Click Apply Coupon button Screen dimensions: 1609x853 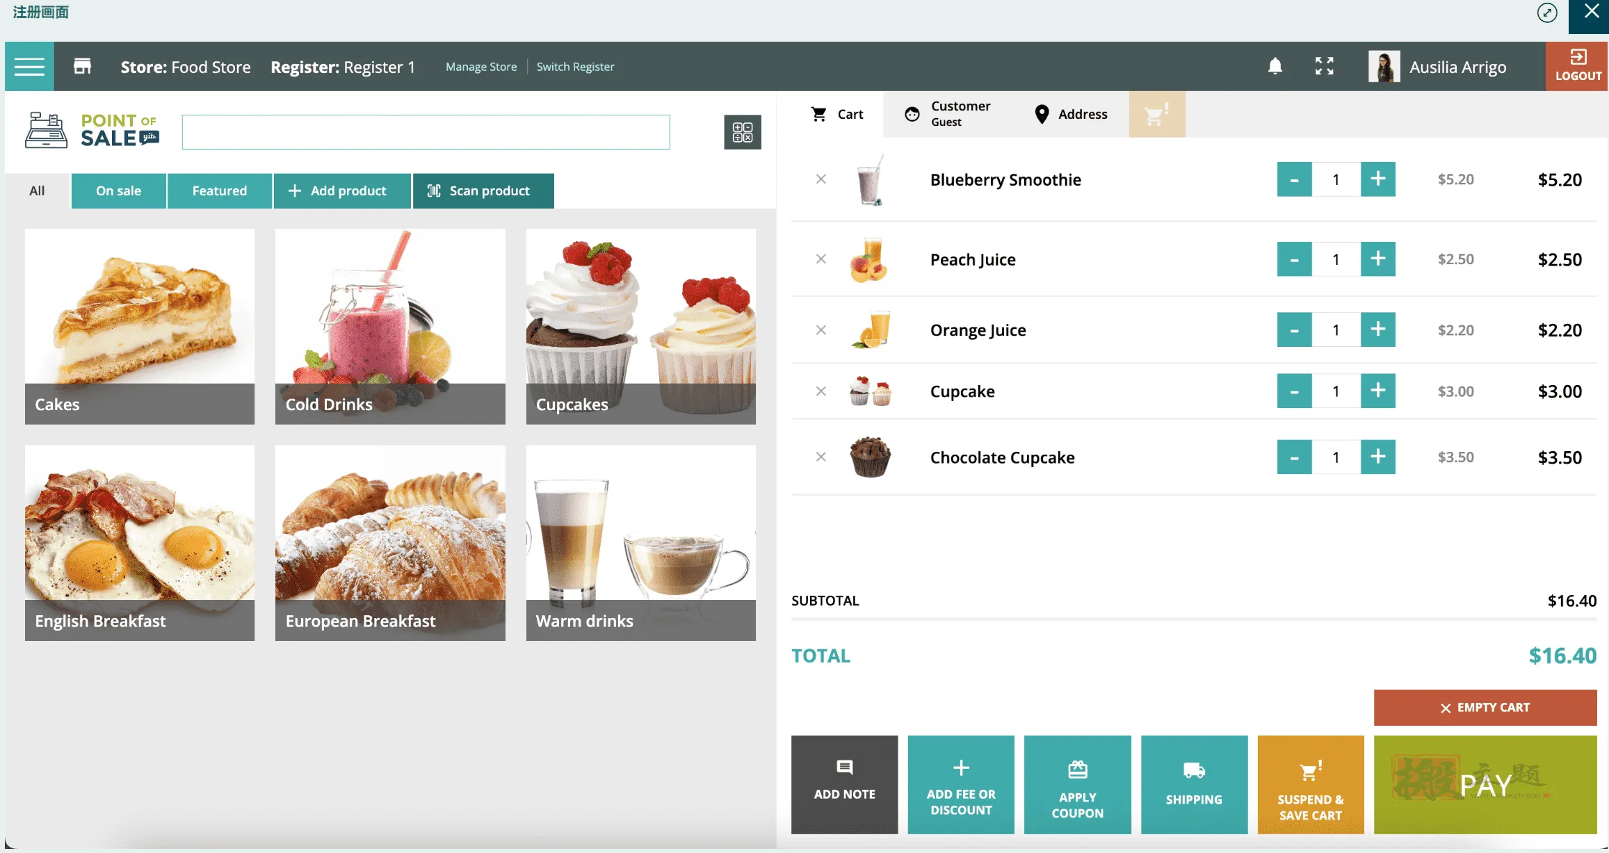(x=1077, y=785)
